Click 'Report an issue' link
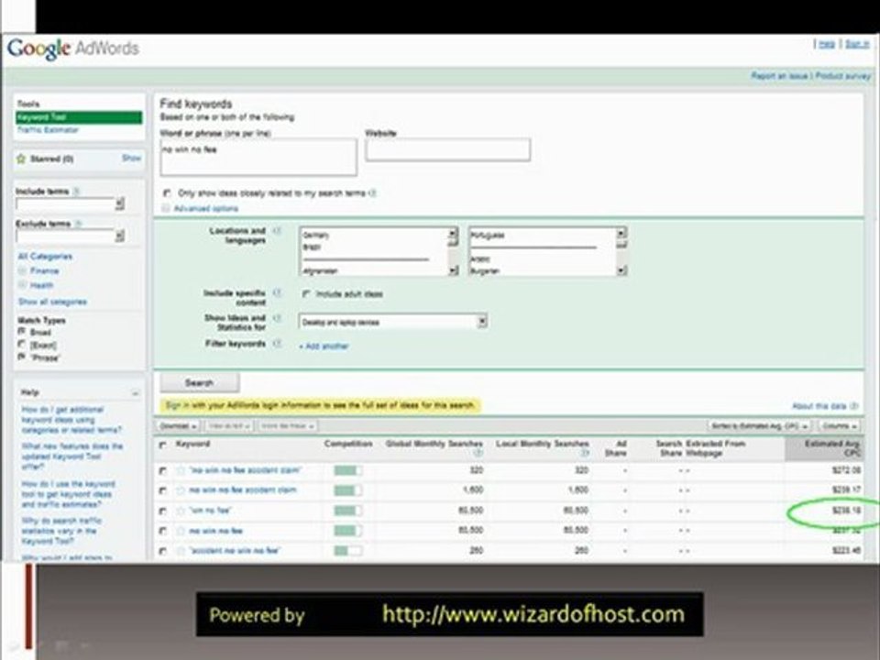The height and width of the screenshot is (660, 880). (779, 76)
